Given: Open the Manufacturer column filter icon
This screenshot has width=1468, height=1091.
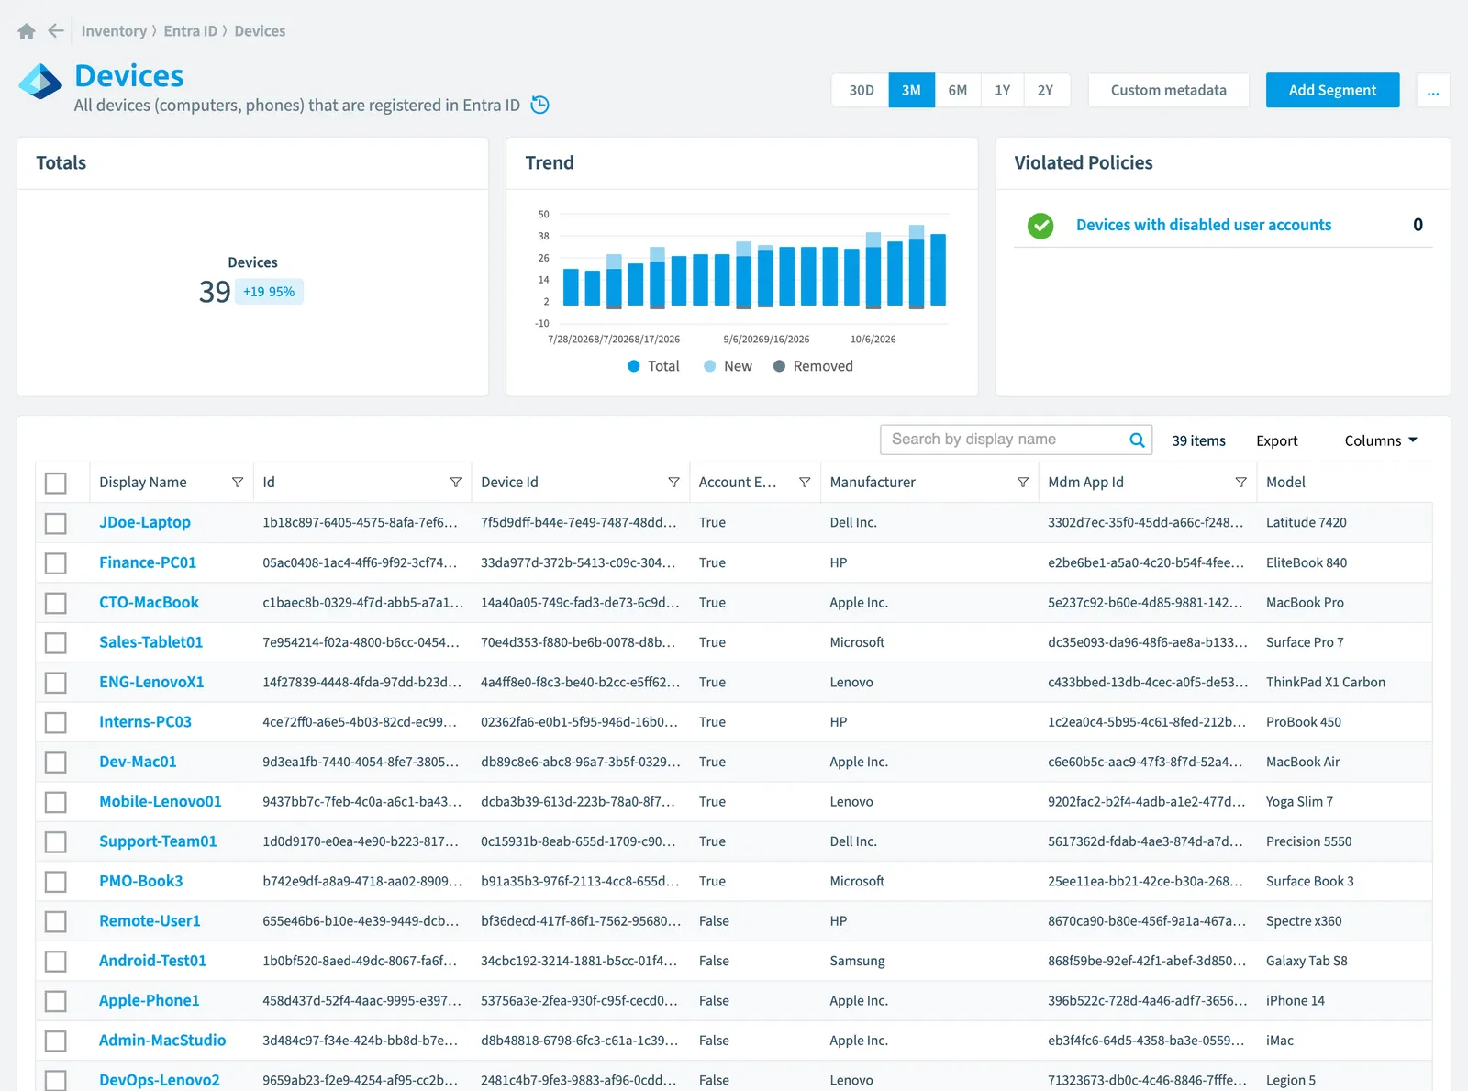Looking at the screenshot, I should pos(1023,483).
